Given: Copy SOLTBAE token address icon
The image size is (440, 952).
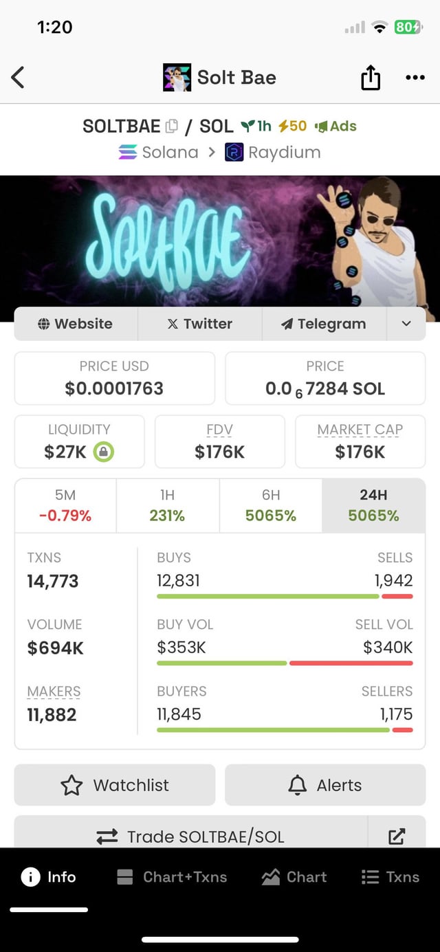Looking at the screenshot, I should tap(172, 126).
